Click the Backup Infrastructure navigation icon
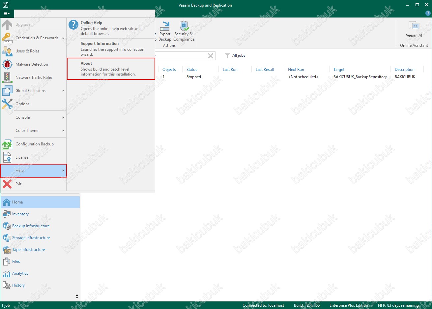 [x=7, y=226]
